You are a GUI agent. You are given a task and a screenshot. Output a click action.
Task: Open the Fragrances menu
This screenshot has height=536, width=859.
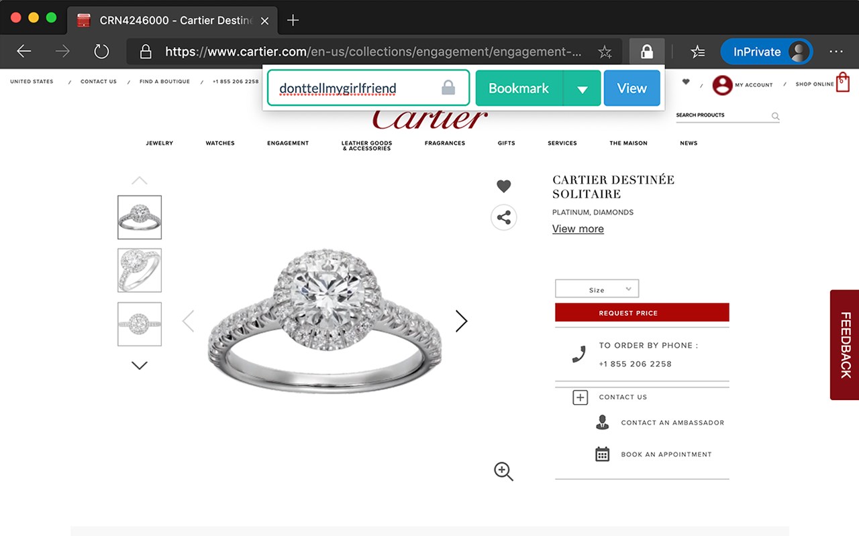[x=445, y=143]
